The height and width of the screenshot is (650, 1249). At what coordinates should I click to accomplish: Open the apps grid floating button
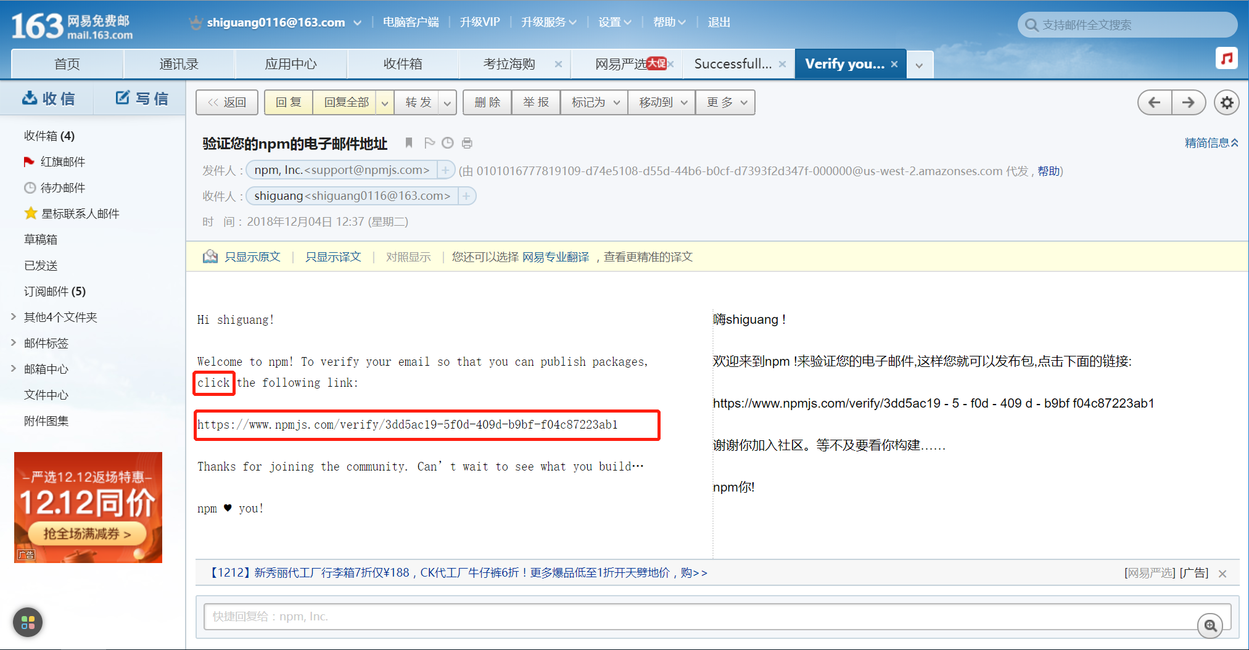(28, 622)
